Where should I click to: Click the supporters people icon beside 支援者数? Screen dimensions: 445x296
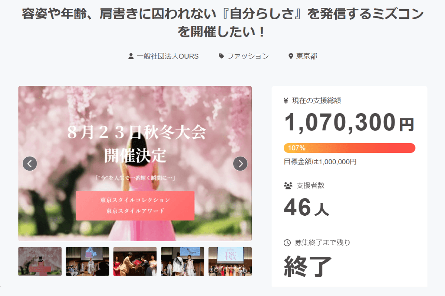pos(288,186)
